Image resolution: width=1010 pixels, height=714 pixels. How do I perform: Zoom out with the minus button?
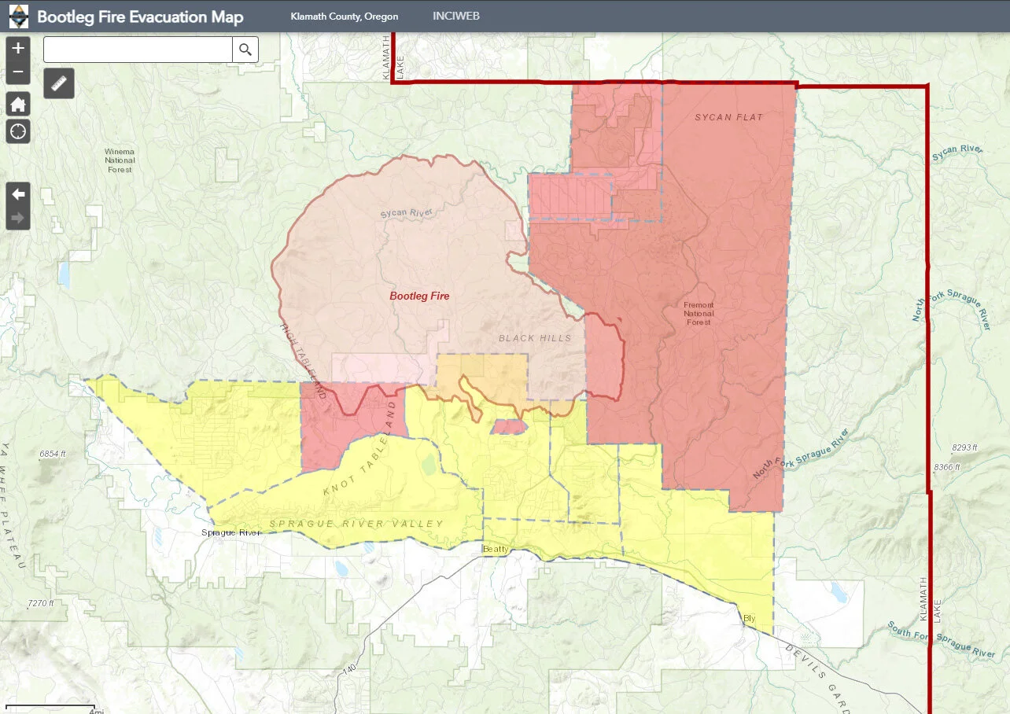pyautogui.click(x=18, y=73)
